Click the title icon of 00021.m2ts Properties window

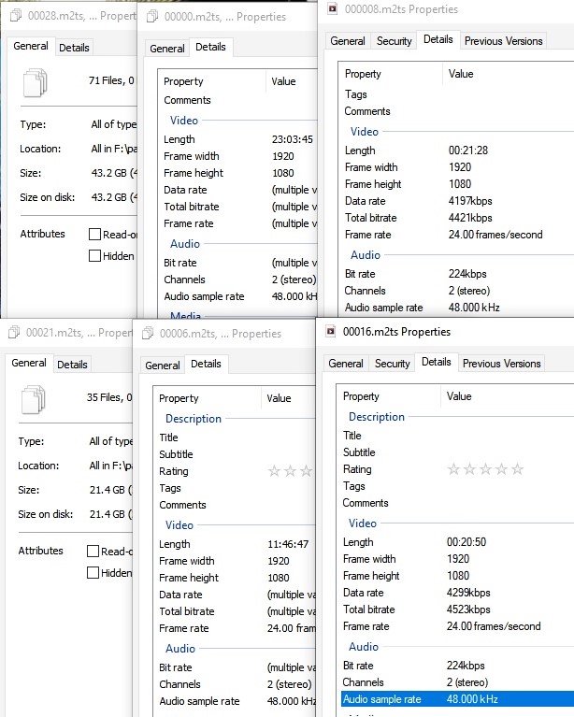[14, 332]
